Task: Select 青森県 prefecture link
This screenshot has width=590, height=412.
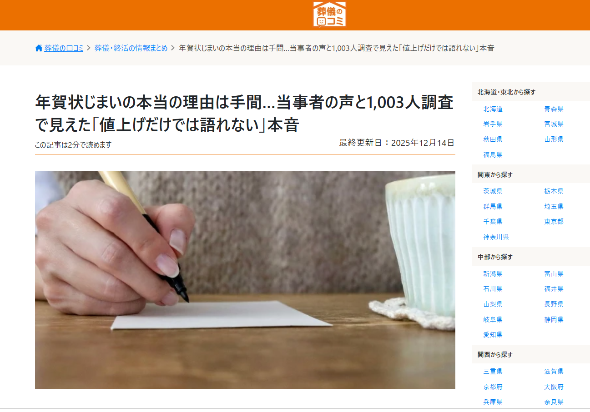Action: 554,109
